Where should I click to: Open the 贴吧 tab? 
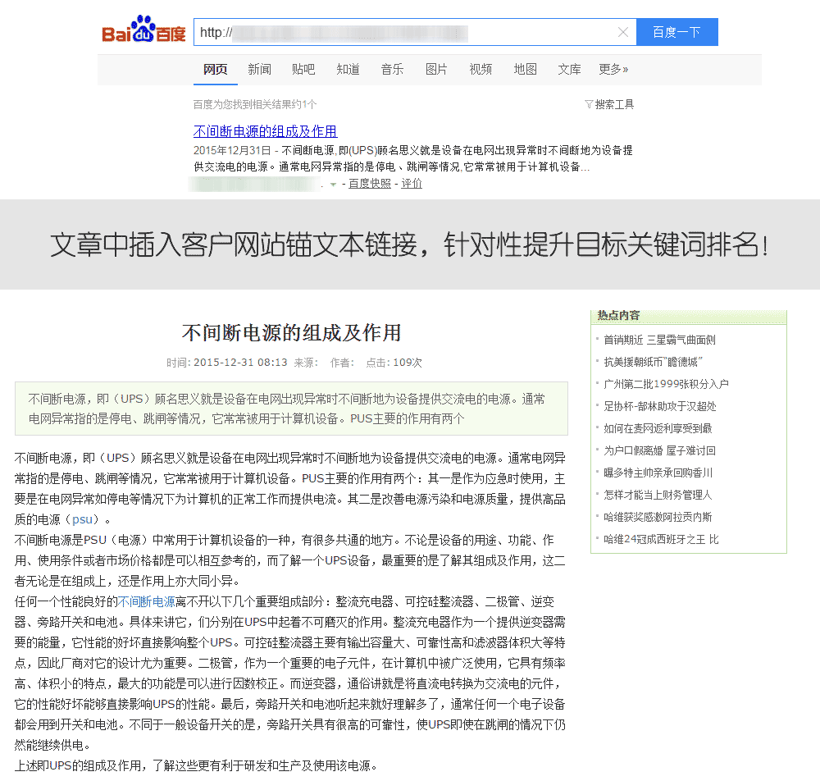coord(303,70)
